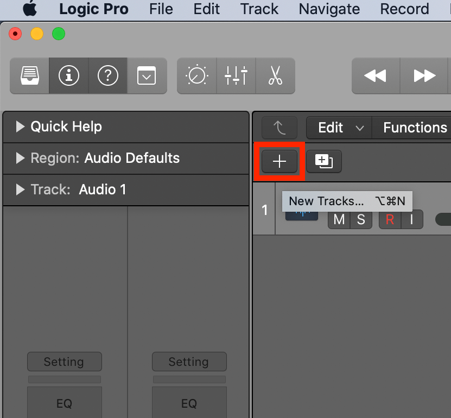
Task: Open Editors scissors icon
Action: pyautogui.click(x=275, y=75)
